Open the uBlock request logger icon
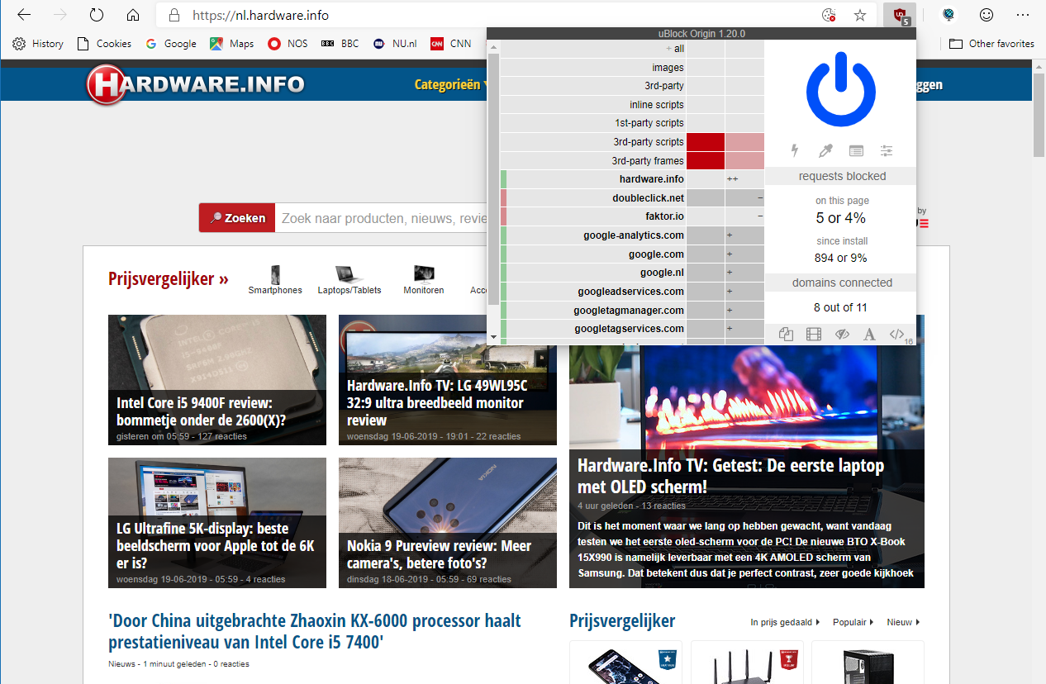1046x684 pixels. click(856, 150)
